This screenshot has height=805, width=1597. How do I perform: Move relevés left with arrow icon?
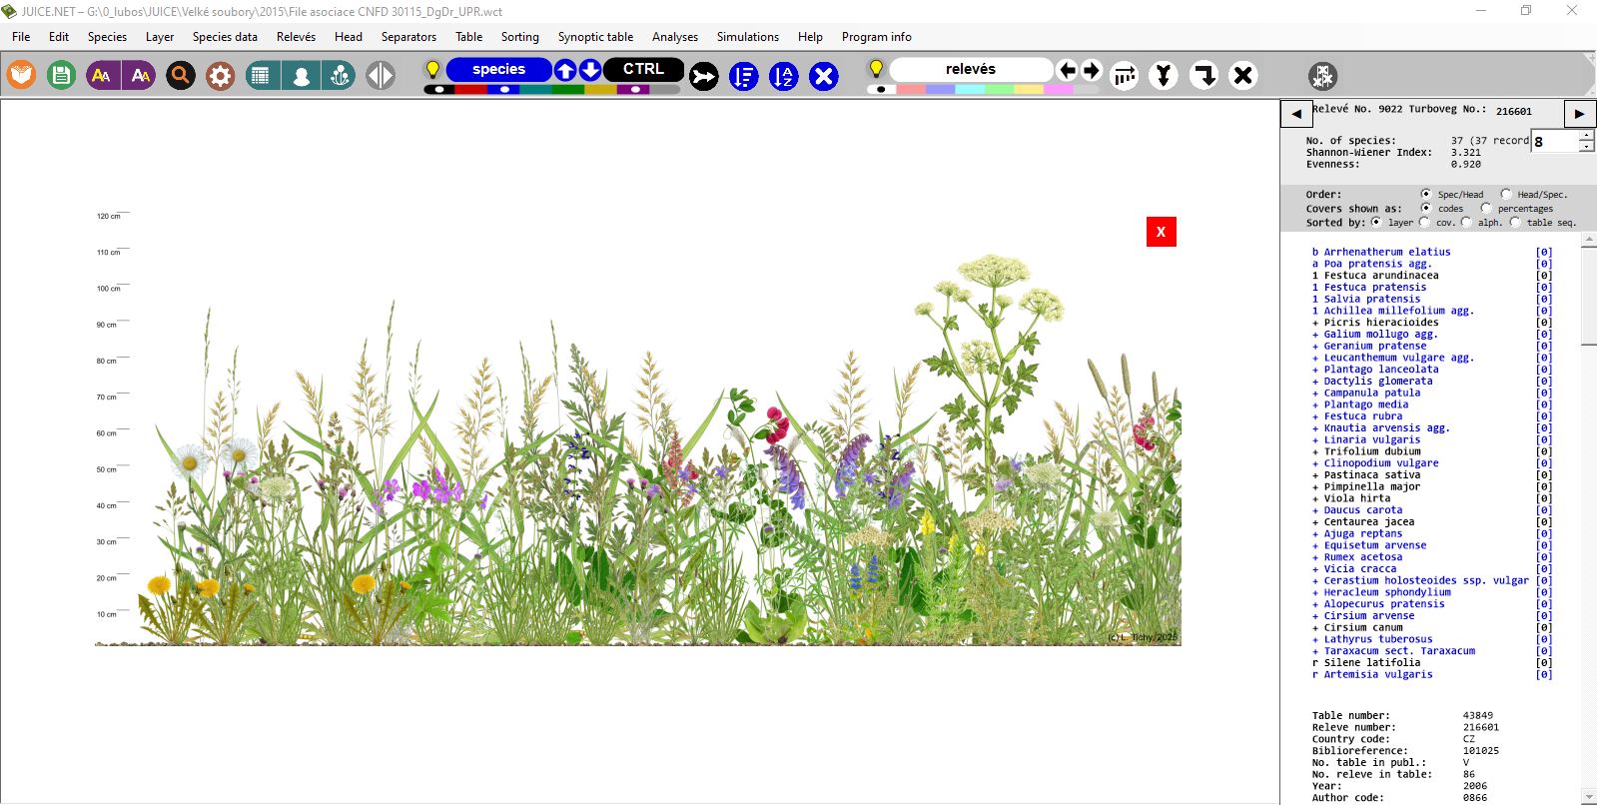pyautogui.click(x=1068, y=70)
